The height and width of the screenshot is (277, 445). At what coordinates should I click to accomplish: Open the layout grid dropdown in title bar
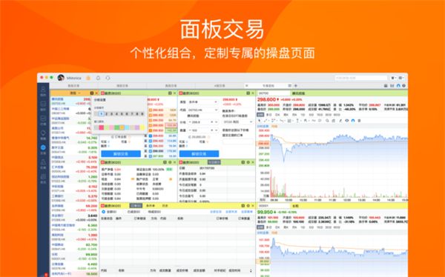point(401,78)
